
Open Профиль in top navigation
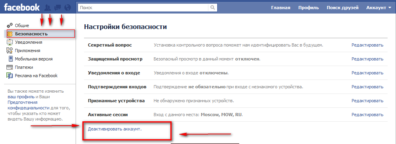pos(308,8)
